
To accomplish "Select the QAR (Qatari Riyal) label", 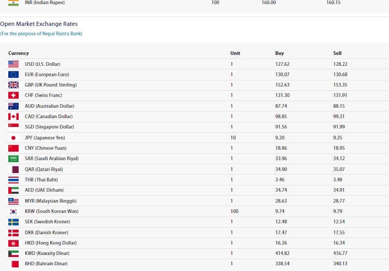I will click(44, 169).
